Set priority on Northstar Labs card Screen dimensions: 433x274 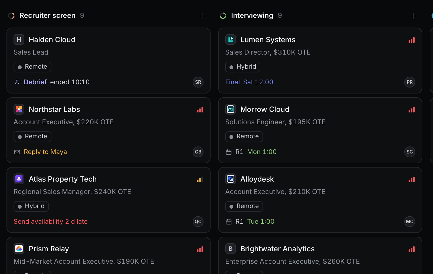(x=200, y=110)
